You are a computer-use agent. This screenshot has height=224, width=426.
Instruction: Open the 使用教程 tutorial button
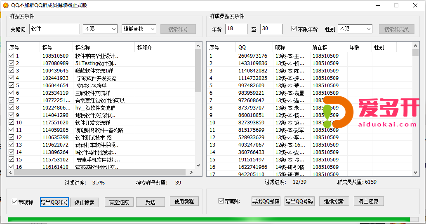point(184,201)
